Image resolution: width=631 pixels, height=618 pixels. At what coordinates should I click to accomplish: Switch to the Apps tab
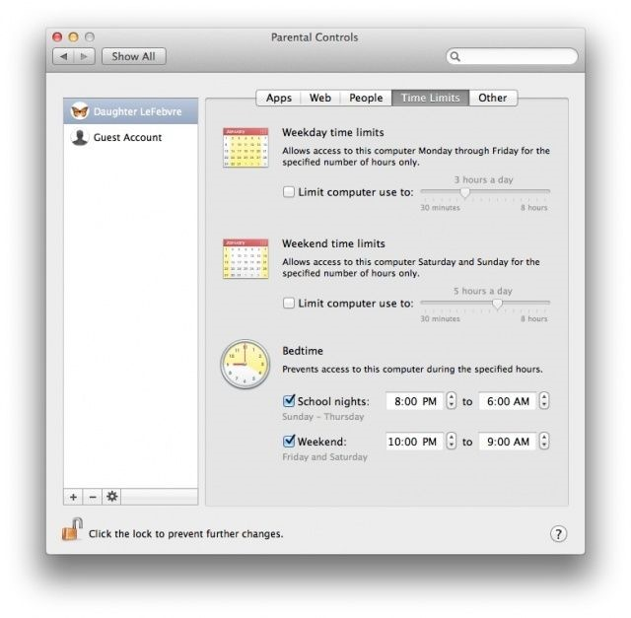(x=279, y=98)
